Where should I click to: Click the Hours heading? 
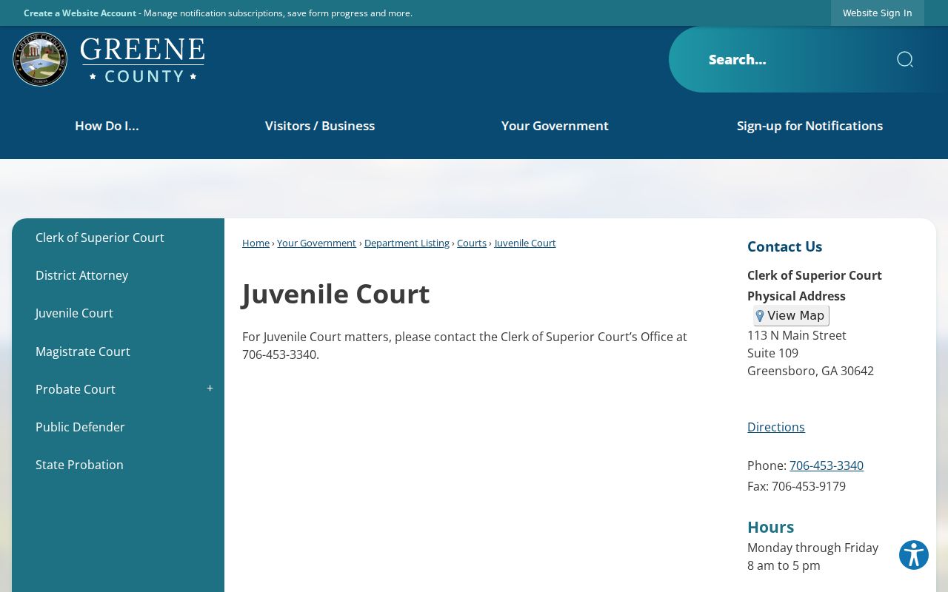(x=770, y=527)
